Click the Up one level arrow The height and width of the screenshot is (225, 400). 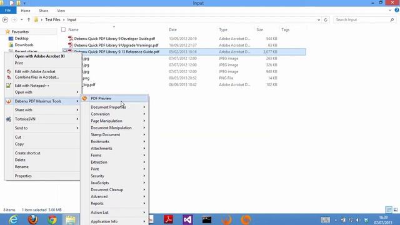pos(29,19)
